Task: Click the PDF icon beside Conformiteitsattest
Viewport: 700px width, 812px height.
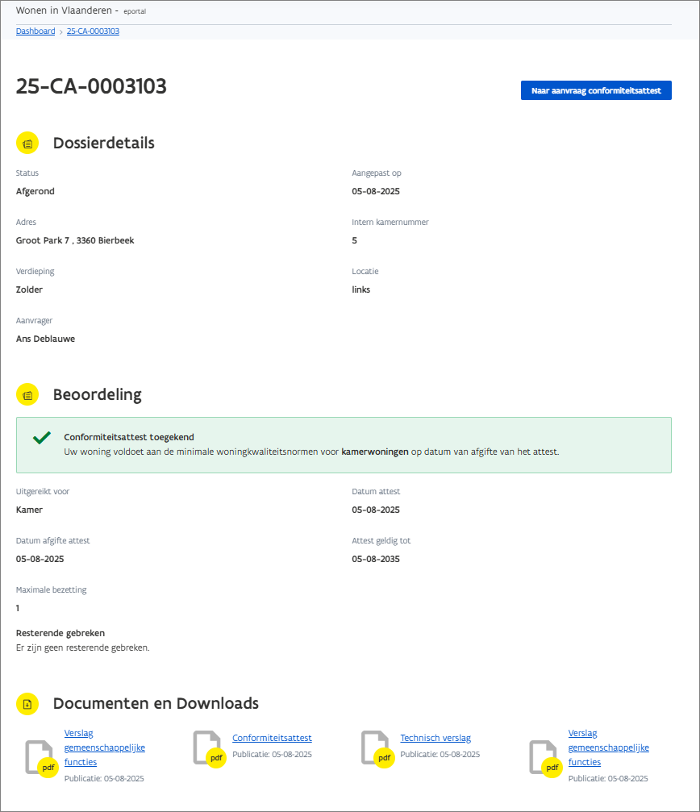Action: pos(208,749)
